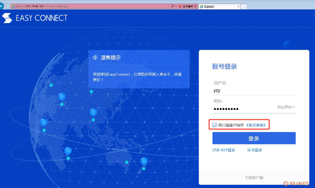The image size is (315, 188).
Task: Click the 温馨提示 notice heading
Action: pos(111,58)
